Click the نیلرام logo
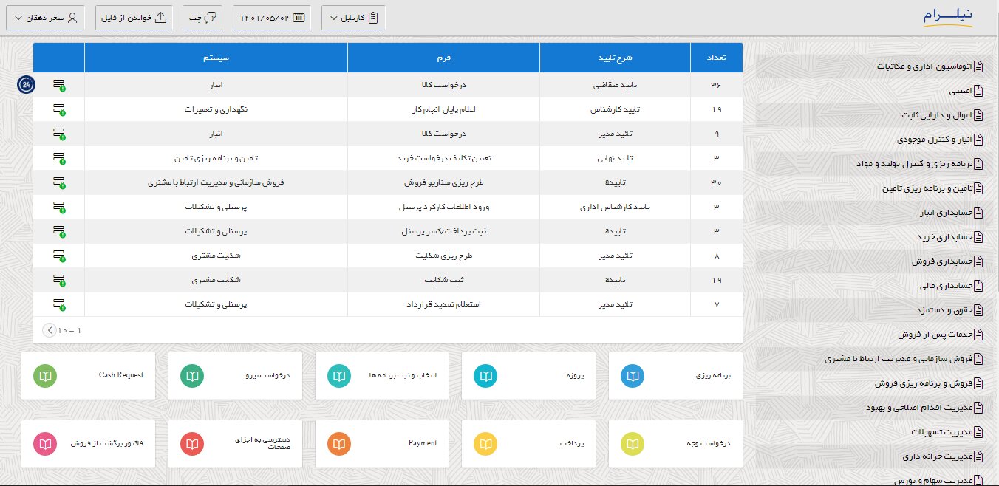Image resolution: width=999 pixels, height=486 pixels. point(948,17)
